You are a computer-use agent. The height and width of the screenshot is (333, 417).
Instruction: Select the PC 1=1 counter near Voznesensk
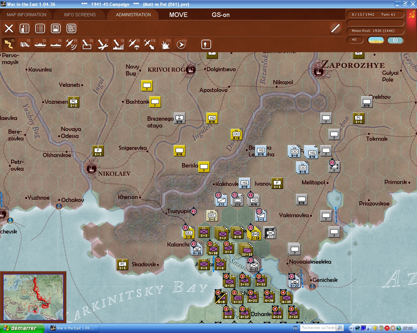click(x=74, y=102)
